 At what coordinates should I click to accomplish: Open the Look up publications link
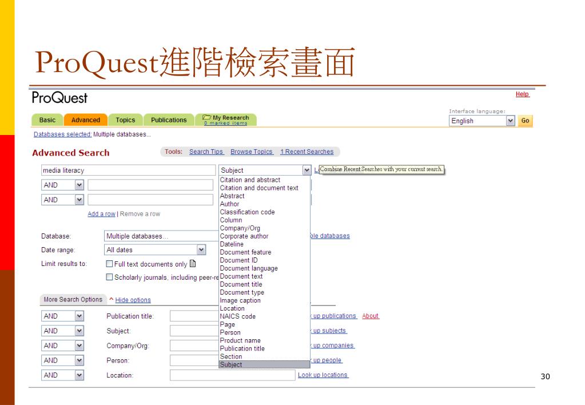coord(333,316)
